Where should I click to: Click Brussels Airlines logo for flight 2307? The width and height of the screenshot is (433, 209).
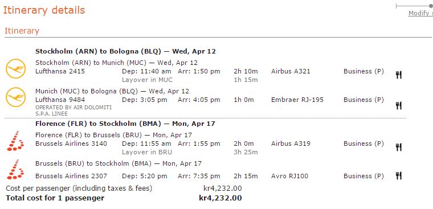coord(15,169)
